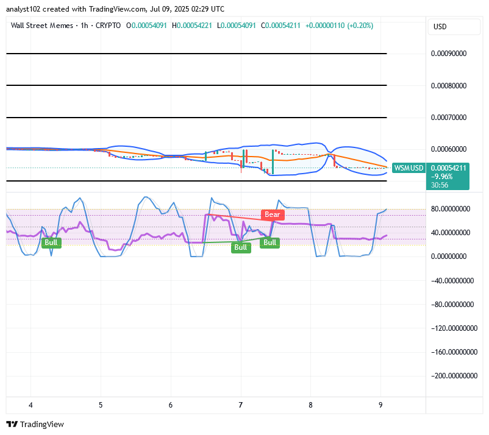This screenshot has height=435, width=489.
Task: Click the horizontal line at 0.00080000
Action: (196, 85)
